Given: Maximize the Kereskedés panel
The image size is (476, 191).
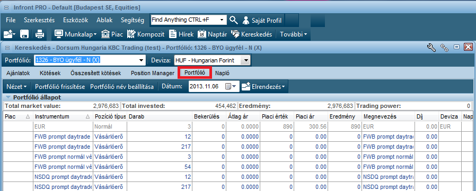Looking at the screenshot, I should pos(456,47).
